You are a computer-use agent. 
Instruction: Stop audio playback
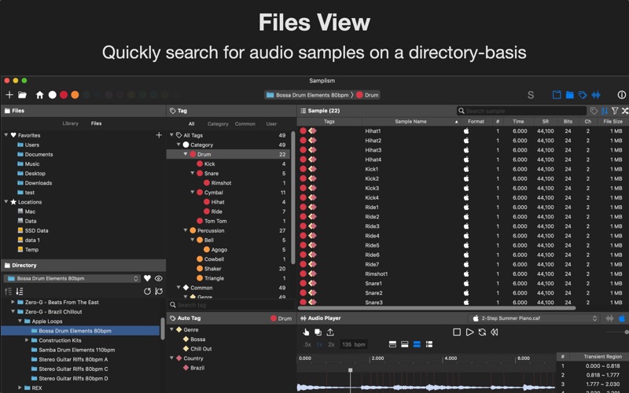tap(457, 332)
